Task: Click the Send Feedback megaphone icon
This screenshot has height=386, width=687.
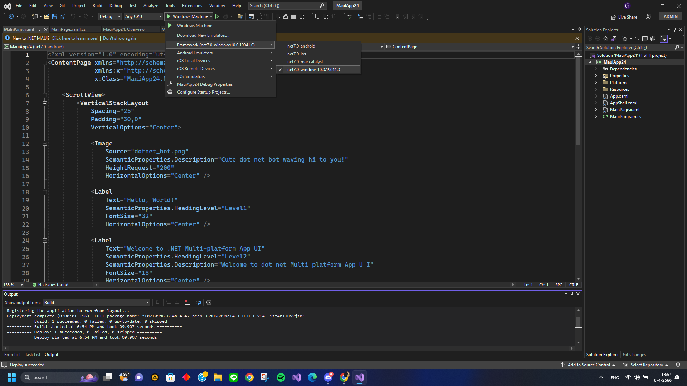Action: tap(649, 16)
